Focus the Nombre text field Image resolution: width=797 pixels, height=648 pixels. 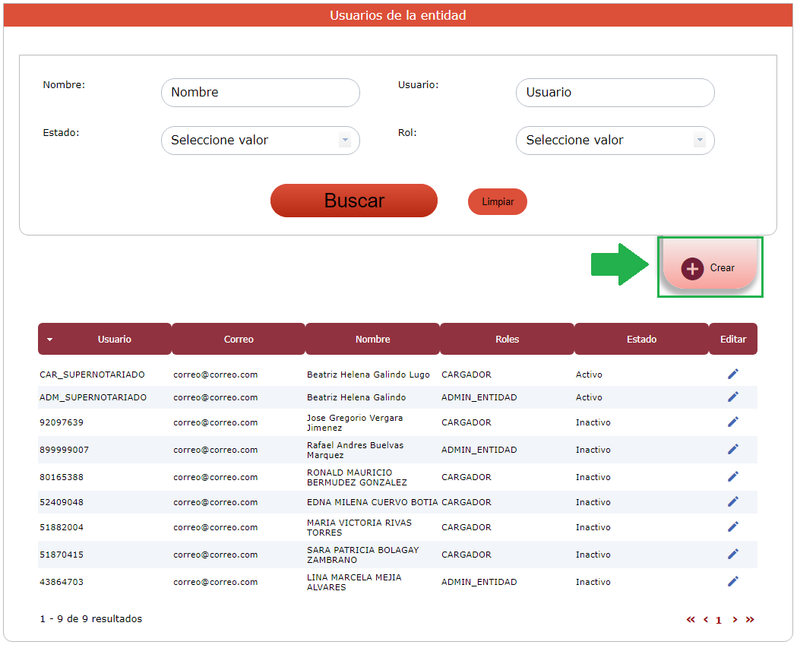click(x=260, y=93)
